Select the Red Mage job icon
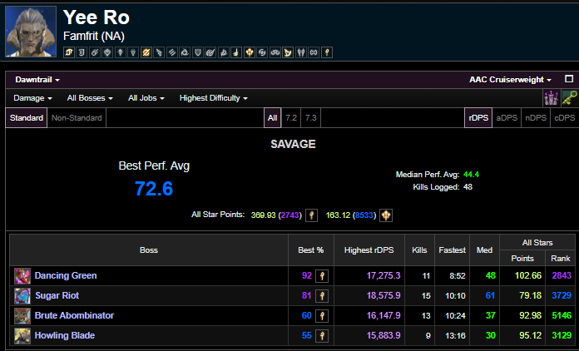Image resolution: width=579 pixels, height=351 pixels. click(236, 52)
